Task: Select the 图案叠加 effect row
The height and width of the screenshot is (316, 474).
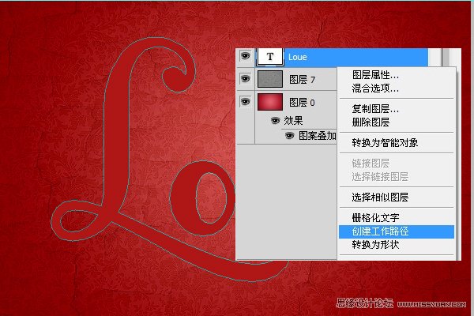Action: [x=318, y=136]
